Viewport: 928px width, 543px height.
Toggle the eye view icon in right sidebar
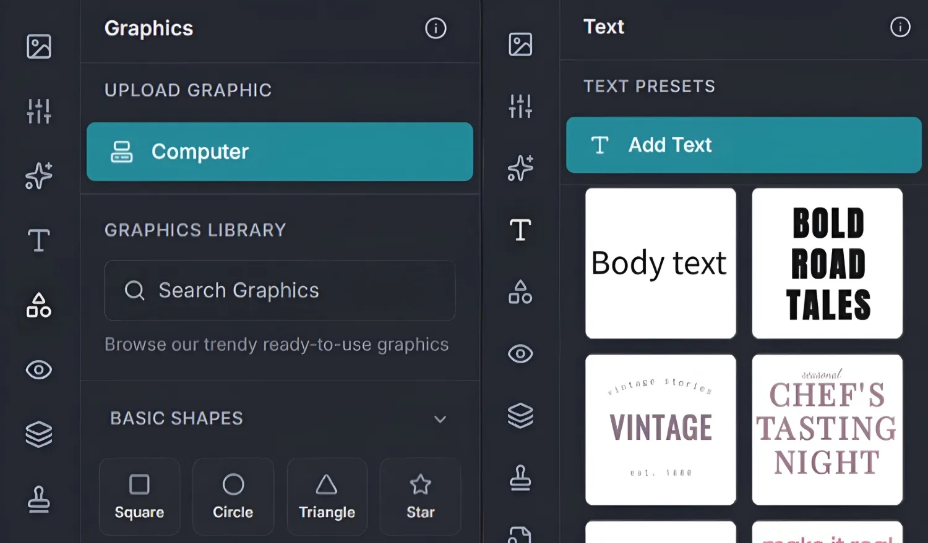[x=520, y=354]
